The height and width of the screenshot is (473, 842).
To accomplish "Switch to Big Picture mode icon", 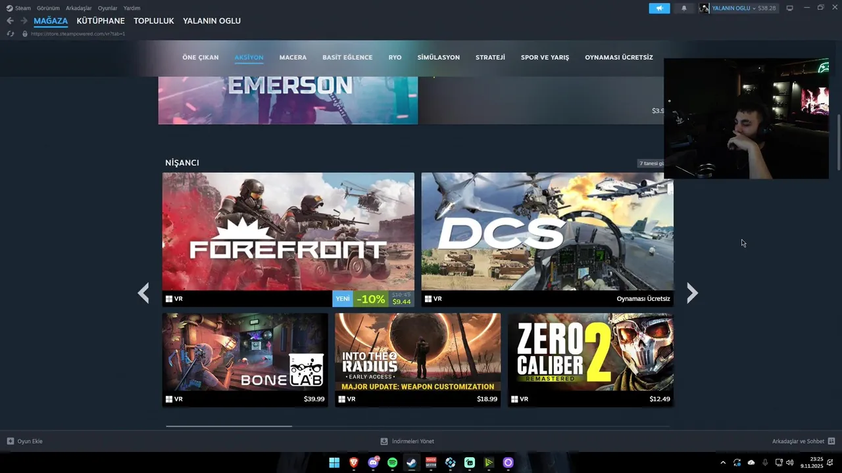I will (789, 8).
